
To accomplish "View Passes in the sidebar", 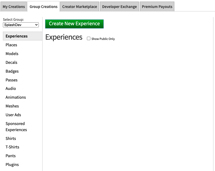I will [12, 80].
